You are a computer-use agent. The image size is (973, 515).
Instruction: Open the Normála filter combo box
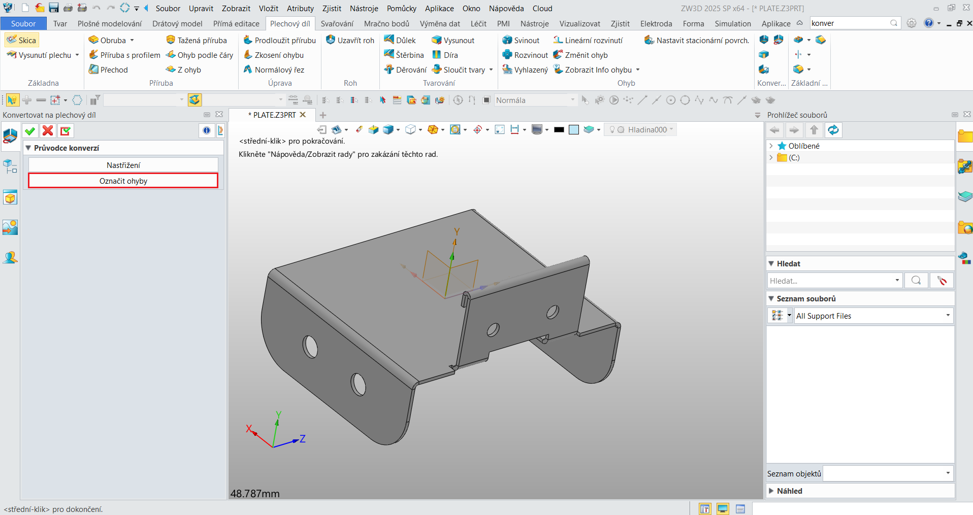point(535,100)
